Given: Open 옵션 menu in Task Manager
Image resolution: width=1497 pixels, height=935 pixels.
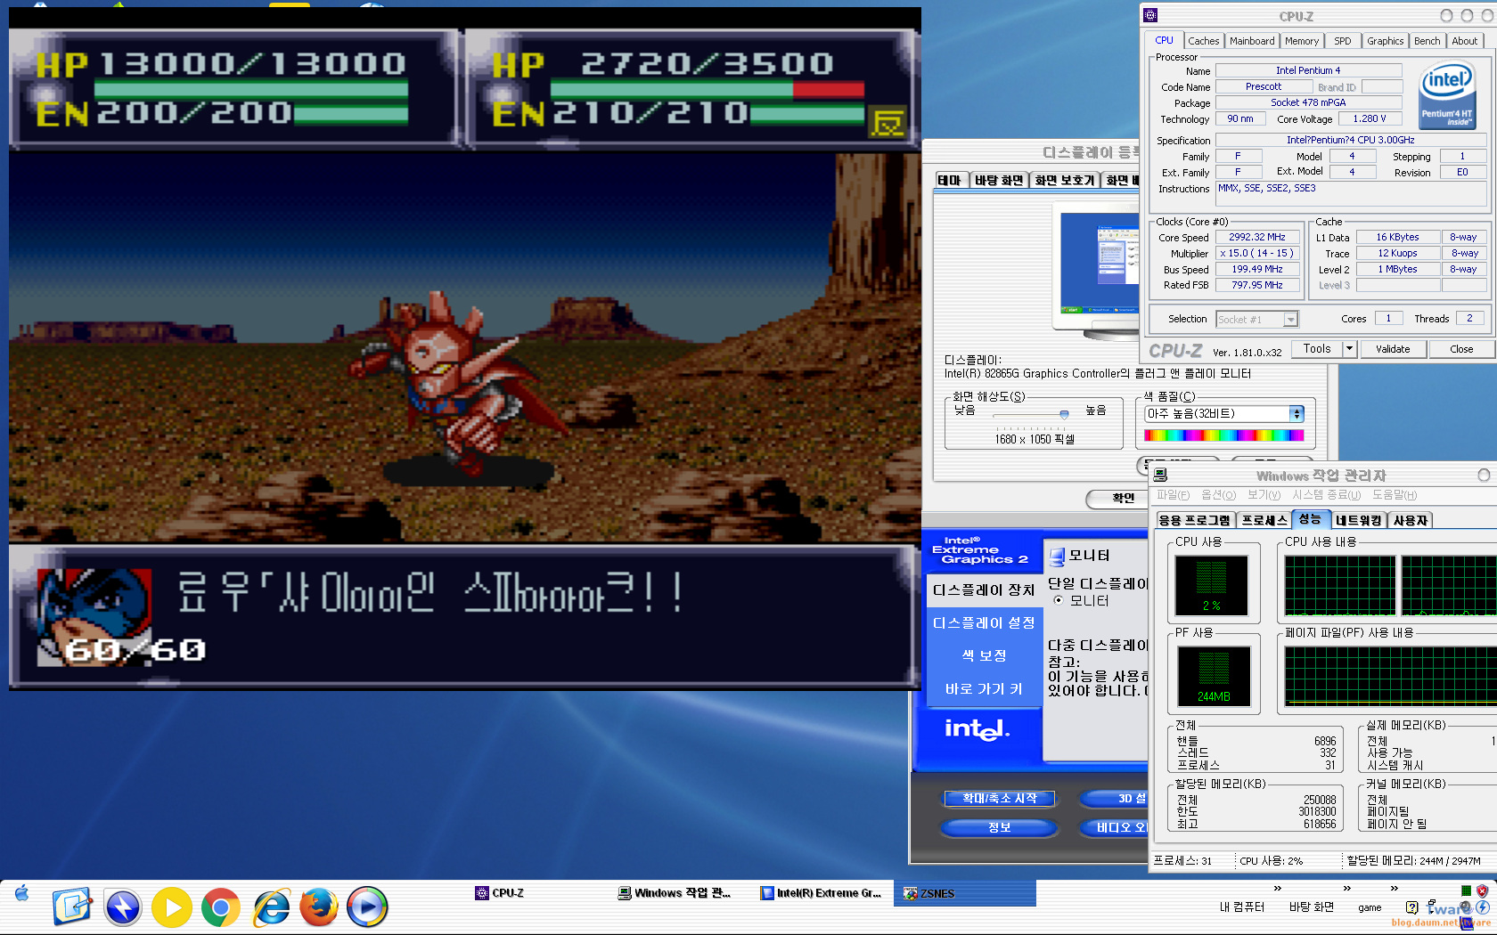Looking at the screenshot, I should click(1218, 495).
